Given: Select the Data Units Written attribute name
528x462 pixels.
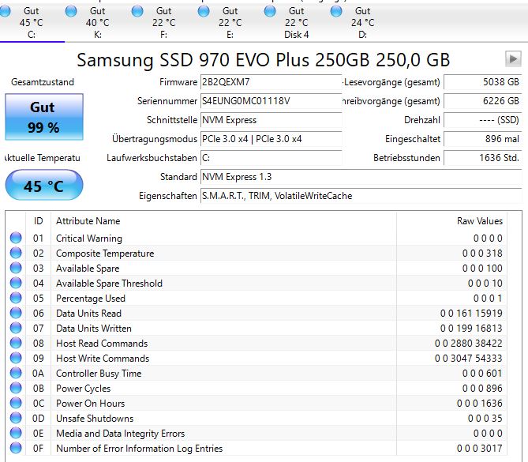Looking at the screenshot, I should pos(94,329).
